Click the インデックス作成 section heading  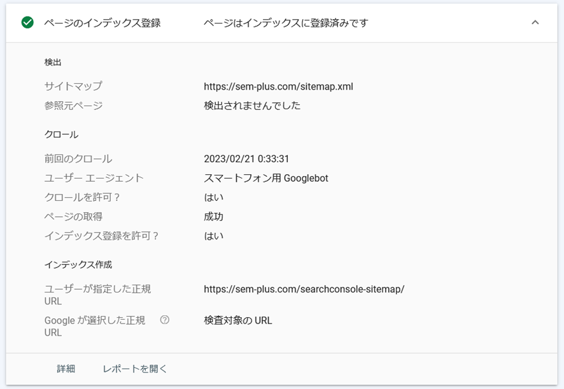coord(78,264)
